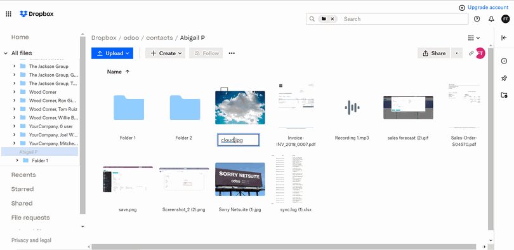Collapse the right side panel
This screenshot has height=250, width=514.
504,37
